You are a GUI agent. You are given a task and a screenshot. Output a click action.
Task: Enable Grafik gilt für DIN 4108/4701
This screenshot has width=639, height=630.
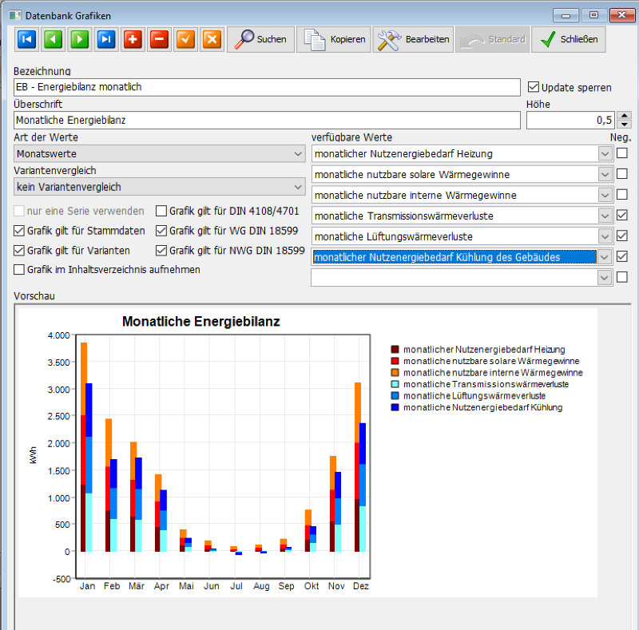point(161,211)
